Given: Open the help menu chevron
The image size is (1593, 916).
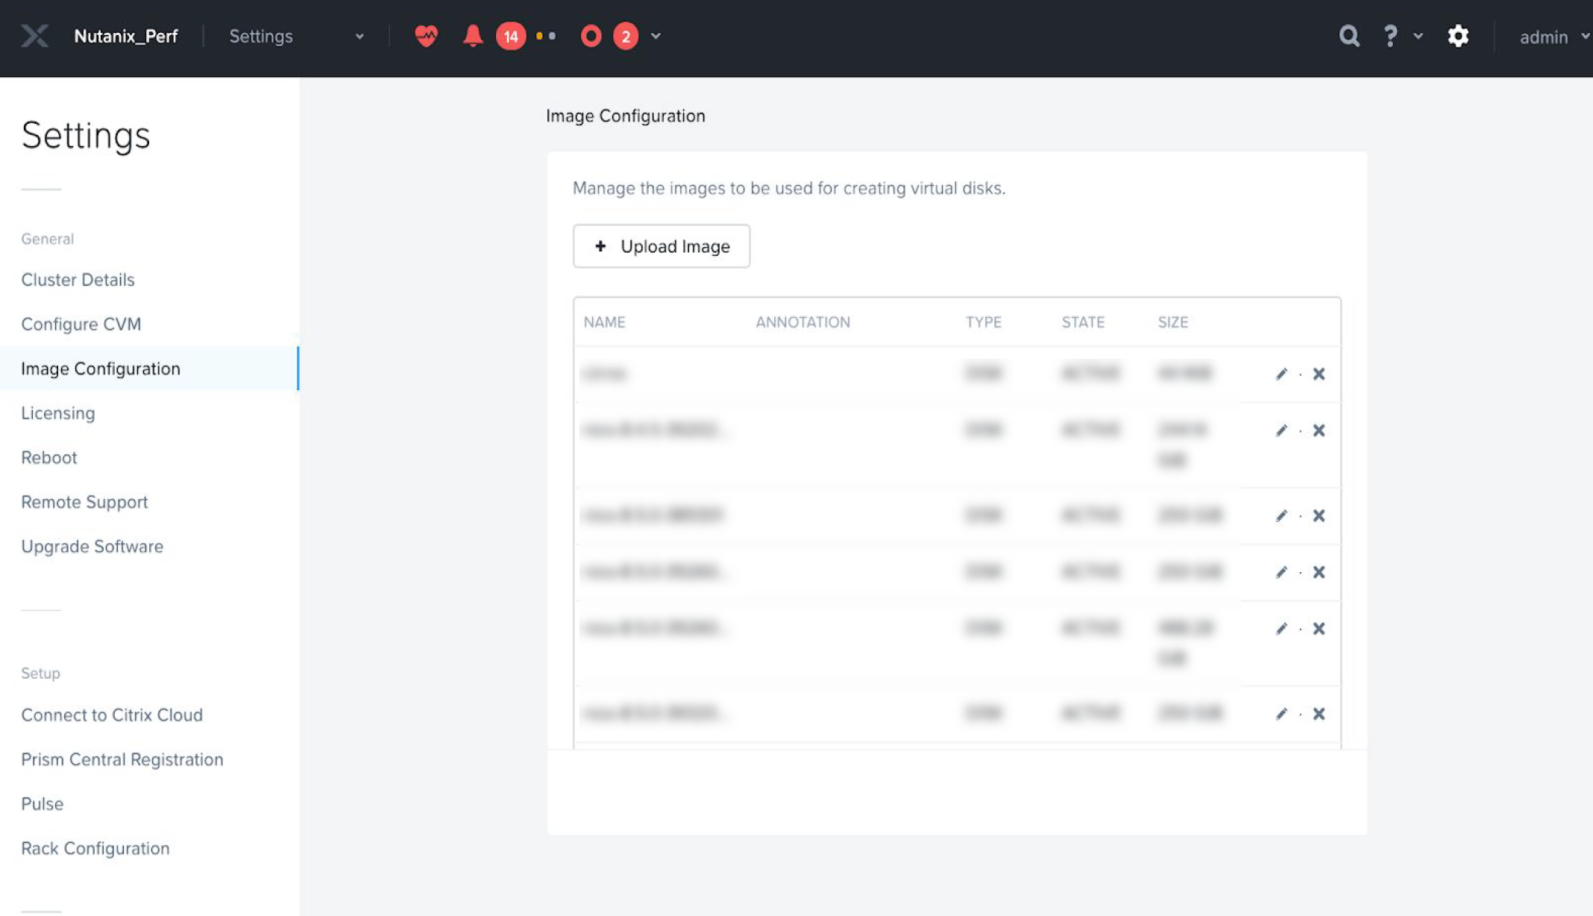Looking at the screenshot, I should click(x=1417, y=36).
